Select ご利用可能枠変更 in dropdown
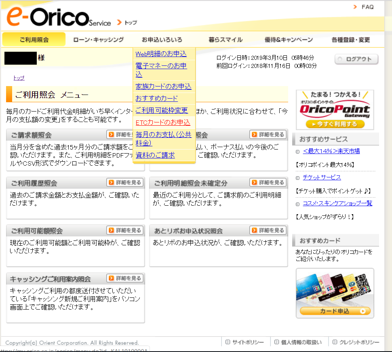 pyautogui.click(x=162, y=110)
